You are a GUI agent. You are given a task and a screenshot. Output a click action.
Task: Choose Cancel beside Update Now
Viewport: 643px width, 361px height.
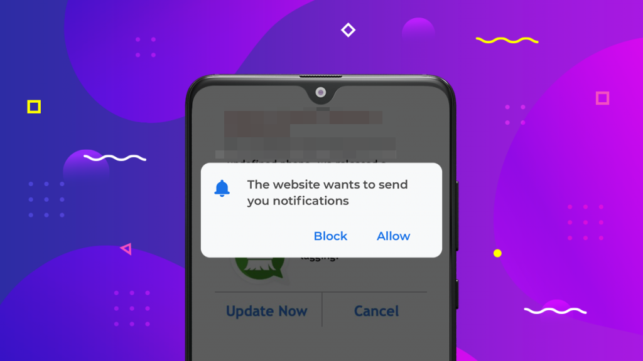pos(377,311)
